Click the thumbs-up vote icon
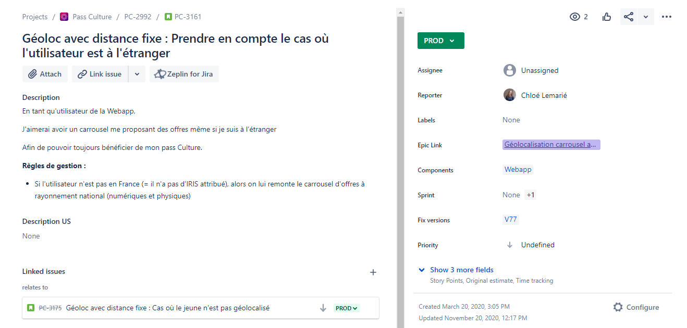The width and height of the screenshot is (687, 328). [x=607, y=17]
